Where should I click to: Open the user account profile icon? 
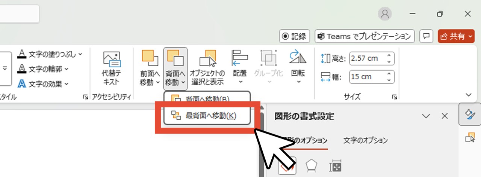(385, 14)
